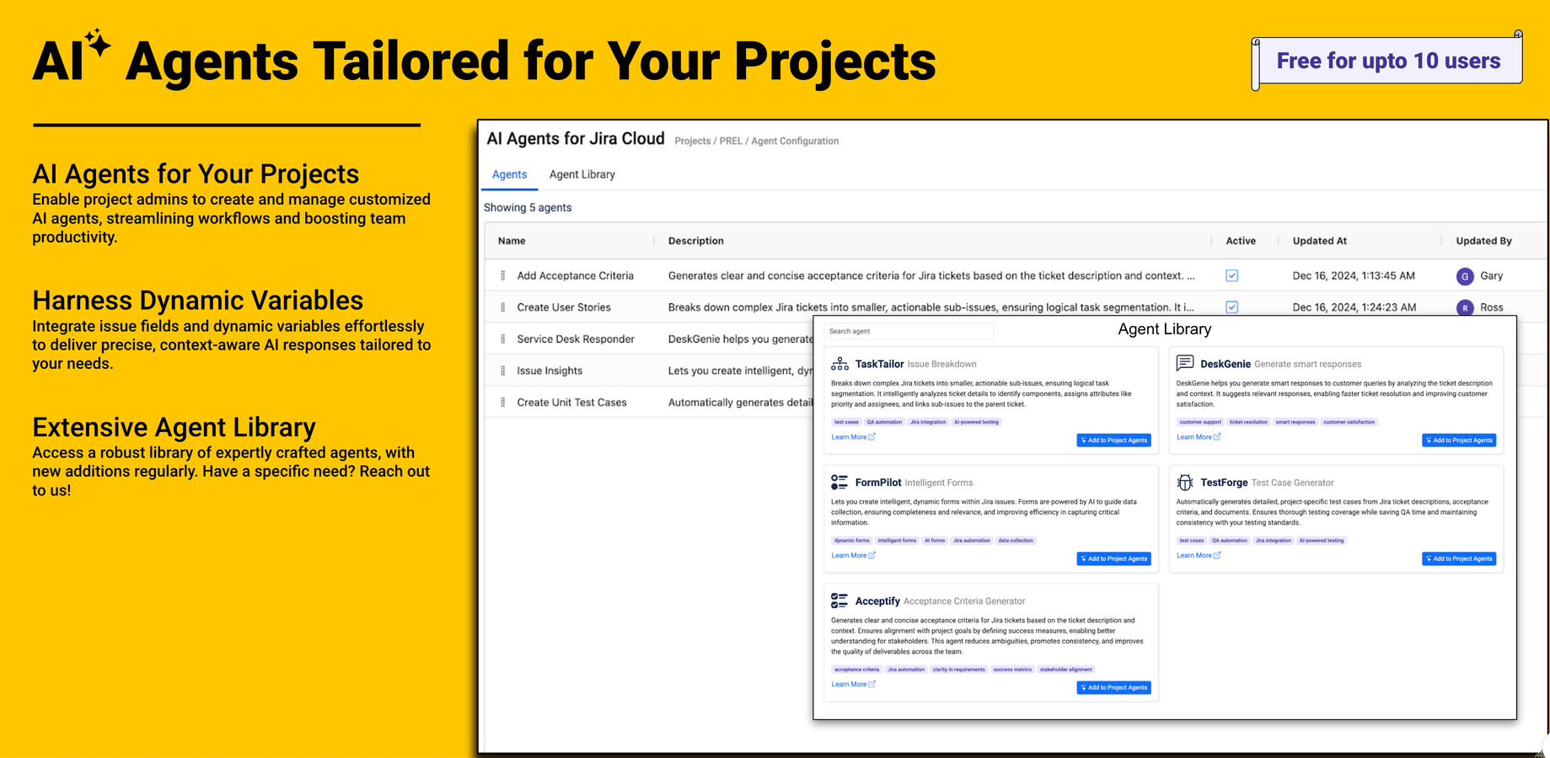Image resolution: width=1550 pixels, height=758 pixels.
Task: Grab the drag handle for Create Unit Test Cases
Action: 503,403
